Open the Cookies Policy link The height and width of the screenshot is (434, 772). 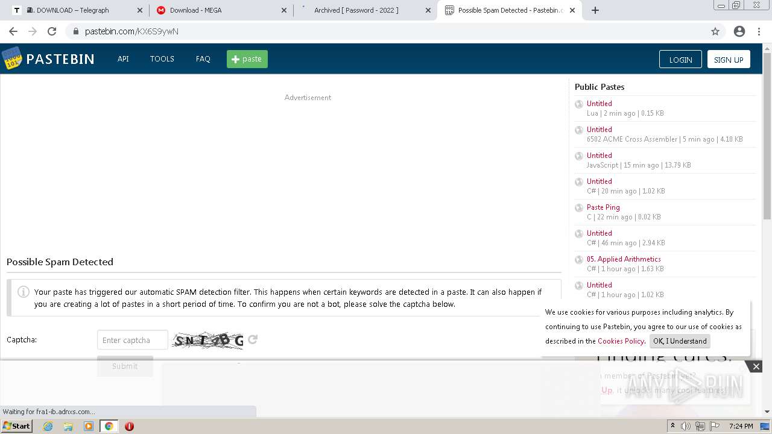(x=621, y=341)
